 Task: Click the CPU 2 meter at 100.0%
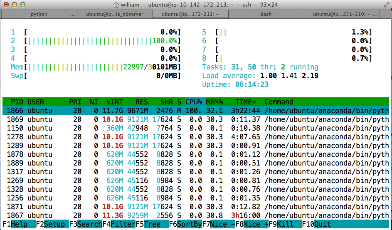coord(96,41)
